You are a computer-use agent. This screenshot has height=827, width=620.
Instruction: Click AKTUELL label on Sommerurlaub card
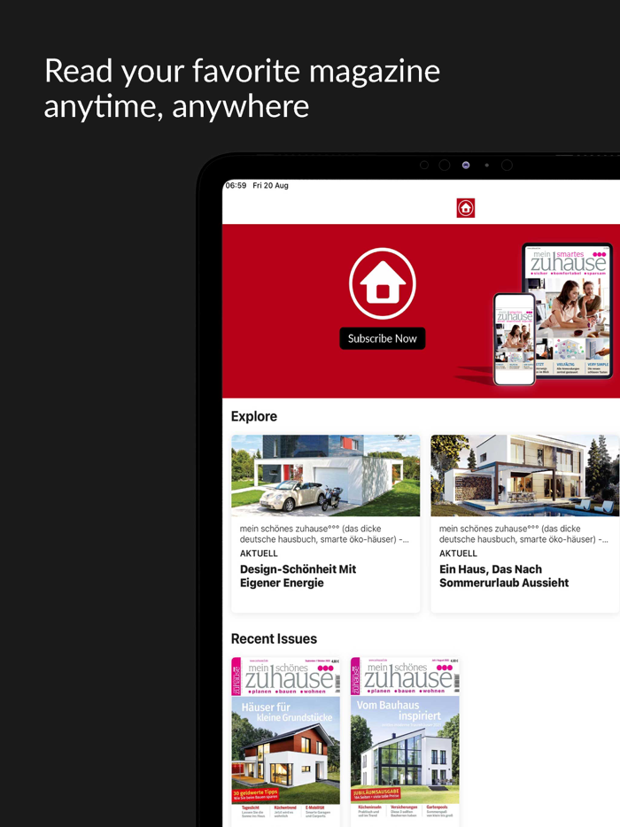coord(458,553)
